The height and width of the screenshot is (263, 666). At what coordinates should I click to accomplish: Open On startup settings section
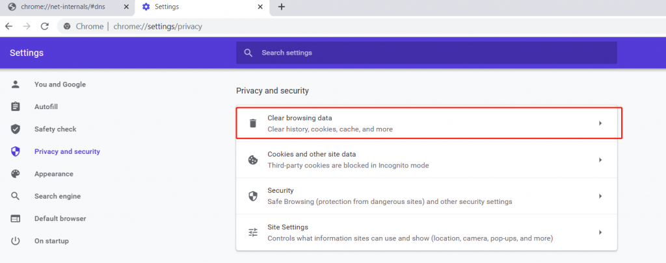coord(51,241)
